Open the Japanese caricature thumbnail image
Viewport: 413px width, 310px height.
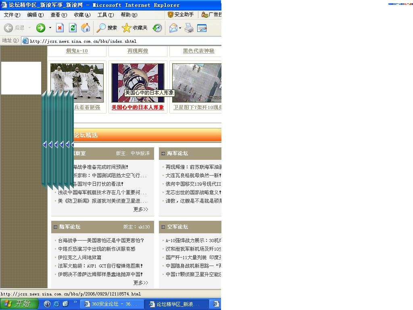tap(138, 83)
